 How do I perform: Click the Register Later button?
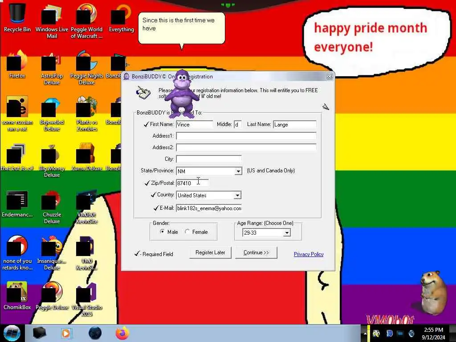tap(210, 252)
